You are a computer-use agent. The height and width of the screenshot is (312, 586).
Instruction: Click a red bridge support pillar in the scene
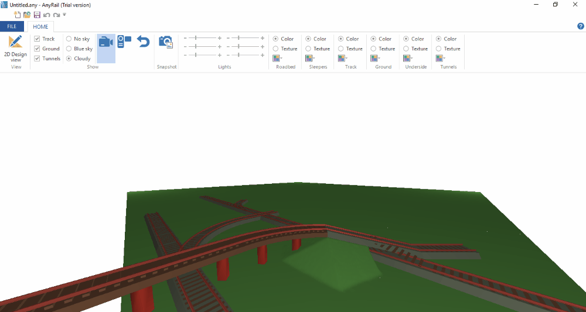point(223,269)
